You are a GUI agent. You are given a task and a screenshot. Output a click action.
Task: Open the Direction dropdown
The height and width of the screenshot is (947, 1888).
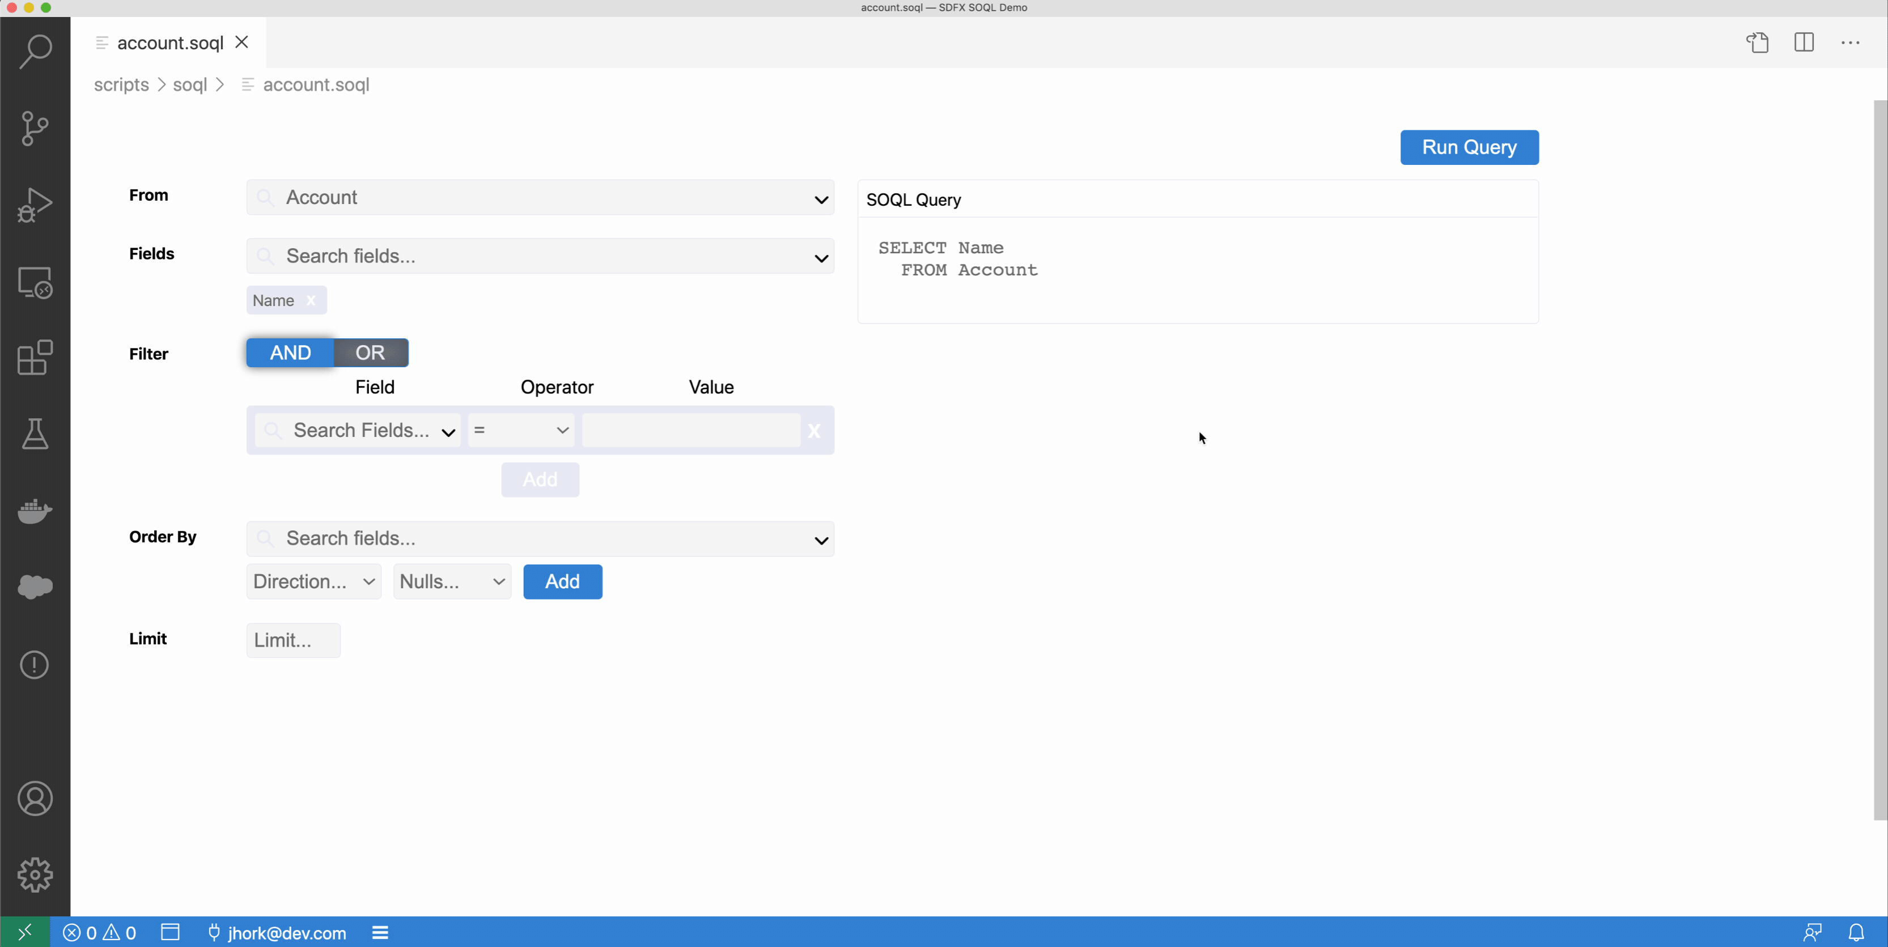(x=313, y=581)
